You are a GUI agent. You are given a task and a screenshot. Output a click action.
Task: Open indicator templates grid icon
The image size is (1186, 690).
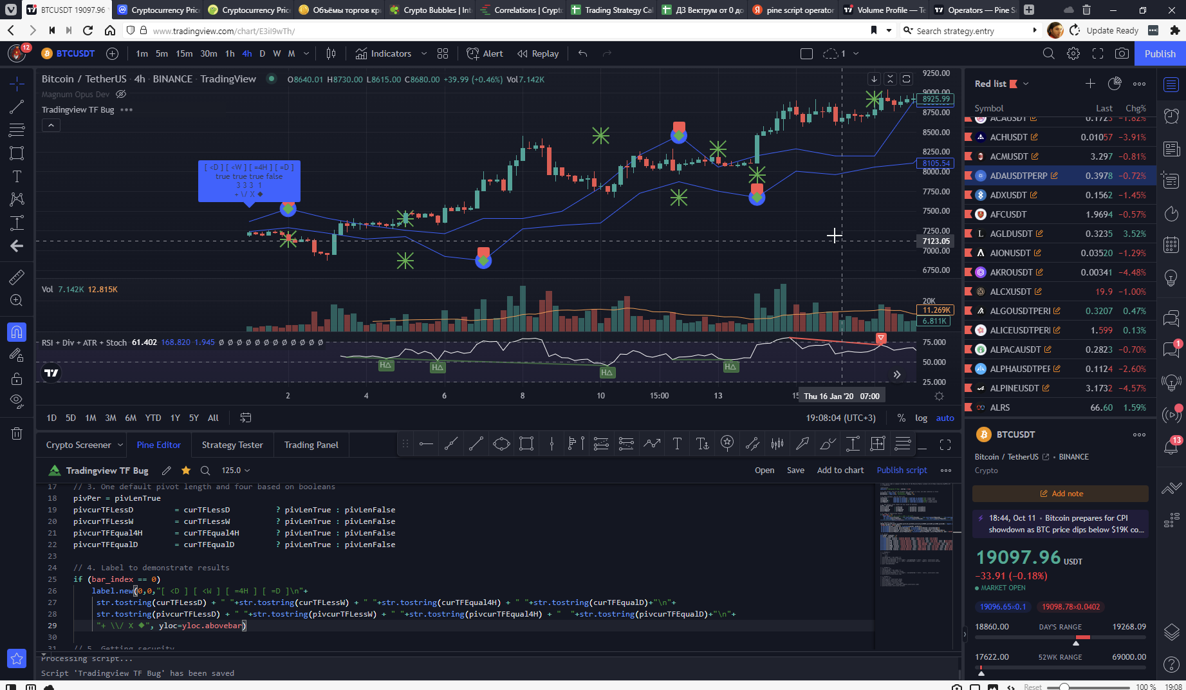pos(443,53)
